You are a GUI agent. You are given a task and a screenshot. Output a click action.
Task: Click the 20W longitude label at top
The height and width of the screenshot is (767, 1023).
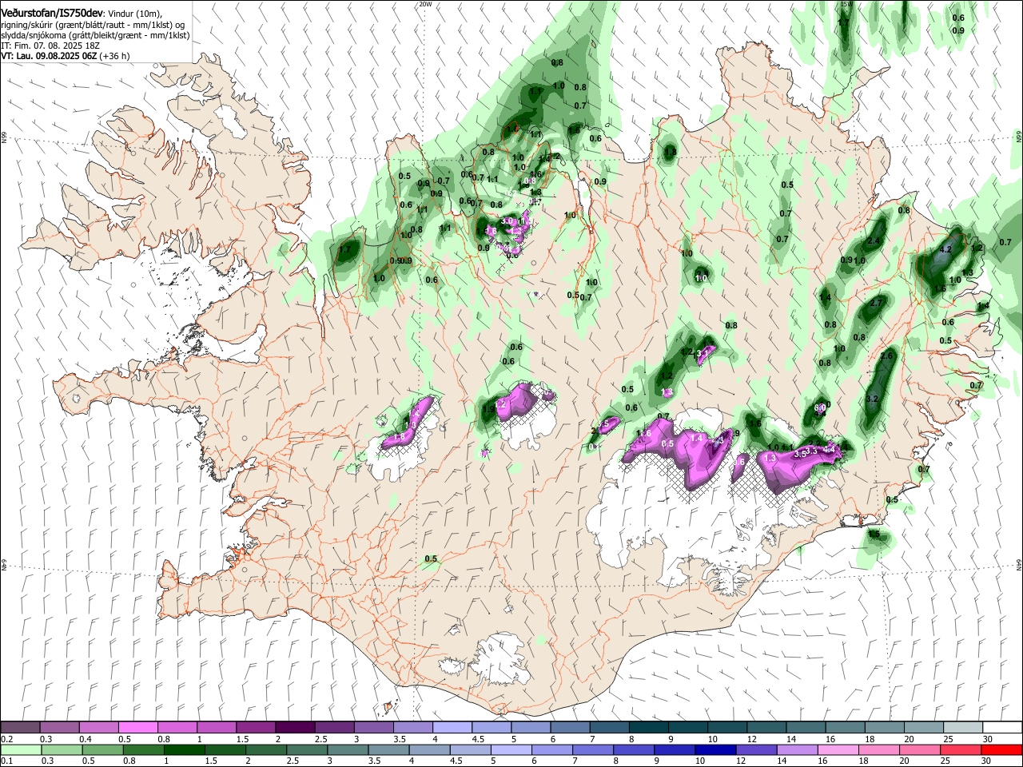pos(425,4)
